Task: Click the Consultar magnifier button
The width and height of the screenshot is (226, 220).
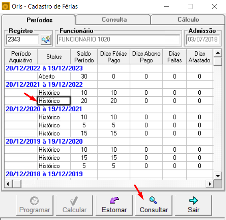Action: point(154,205)
